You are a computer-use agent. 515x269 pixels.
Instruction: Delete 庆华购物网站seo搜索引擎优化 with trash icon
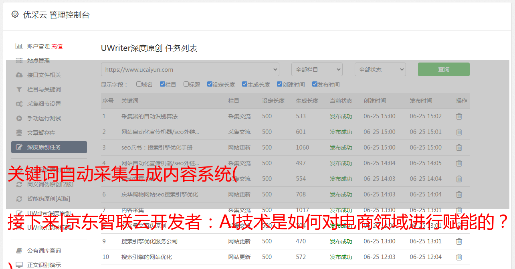tap(459, 194)
